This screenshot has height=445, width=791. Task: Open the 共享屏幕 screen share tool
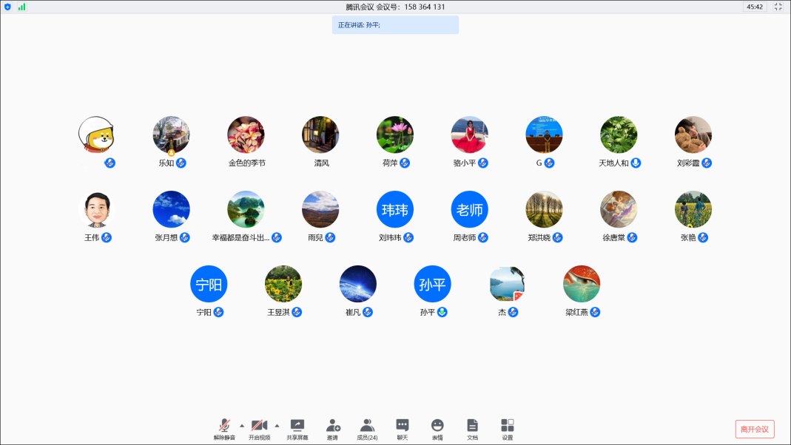[297, 427]
